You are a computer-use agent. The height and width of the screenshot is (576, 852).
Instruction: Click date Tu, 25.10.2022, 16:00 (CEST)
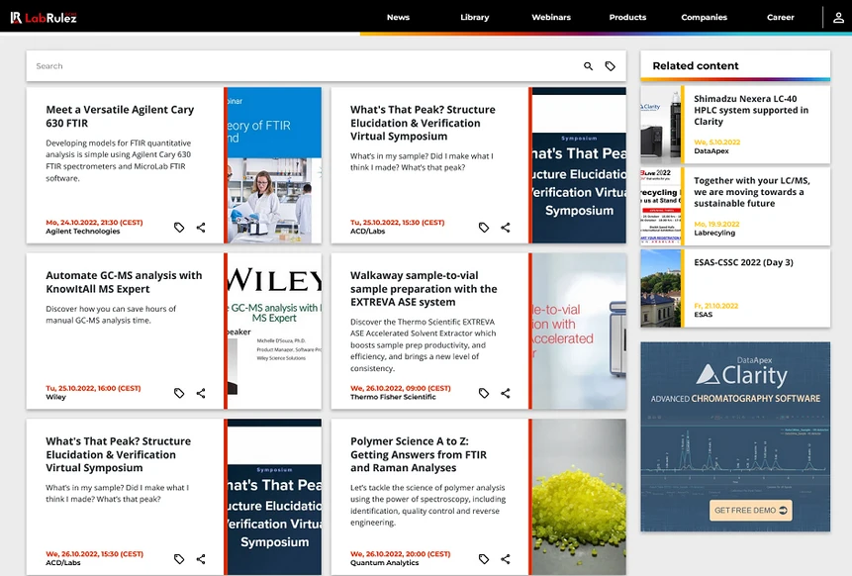coord(93,388)
